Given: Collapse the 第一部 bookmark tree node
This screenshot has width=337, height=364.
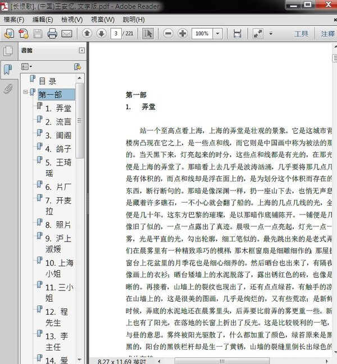Looking at the screenshot, I should pos(25,92).
